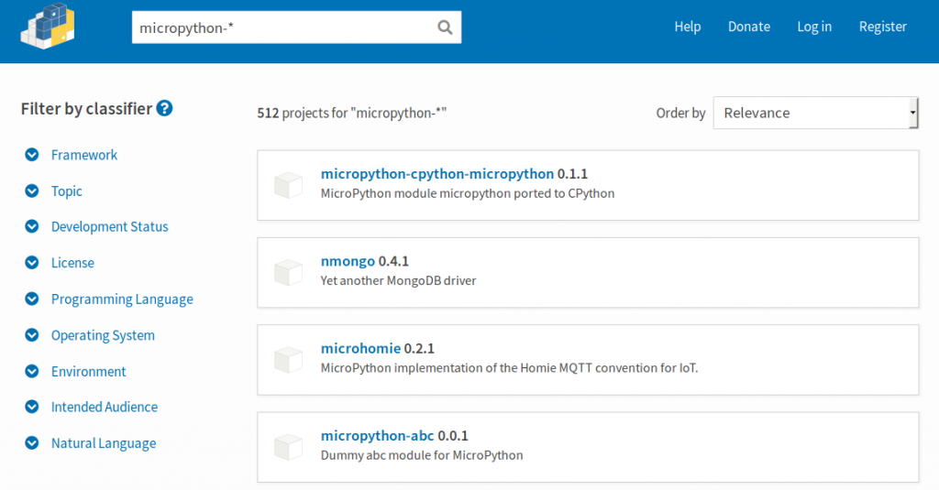Click the 'Yet another MongoDB driver' description
Image resolution: width=939 pixels, height=490 pixels.
tap(398, 280)
